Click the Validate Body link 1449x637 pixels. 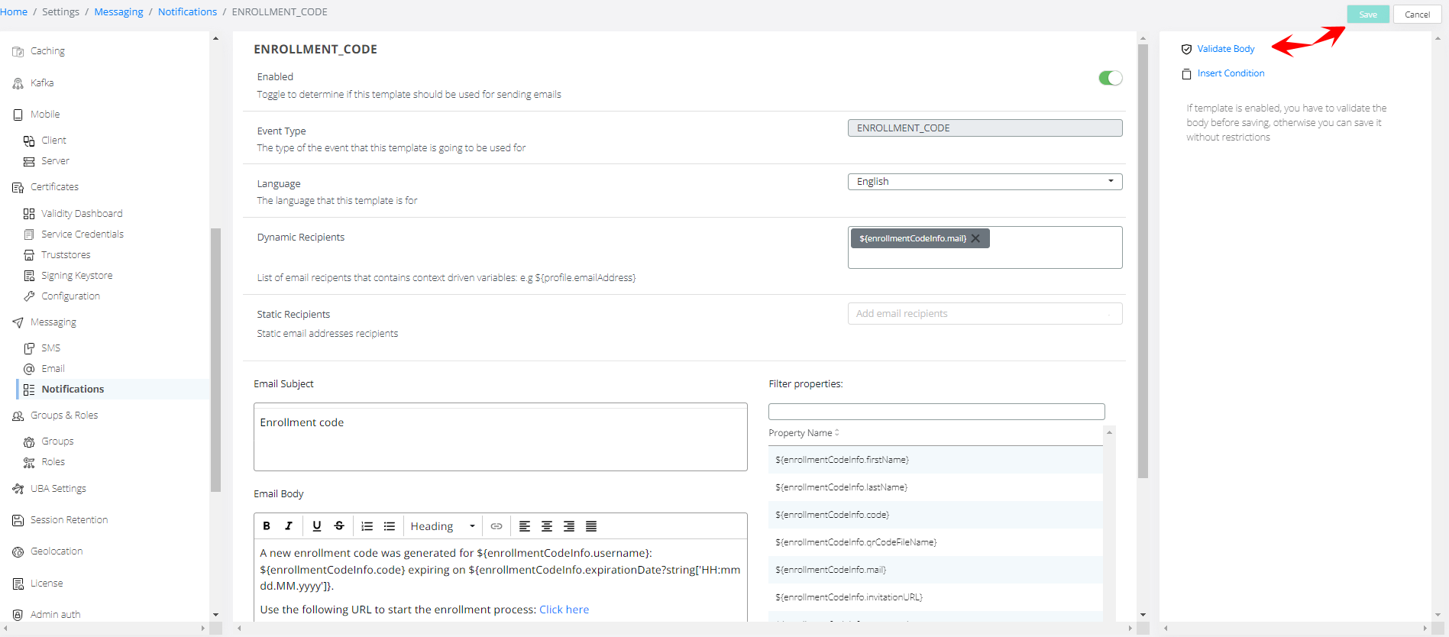point(1225,49)
